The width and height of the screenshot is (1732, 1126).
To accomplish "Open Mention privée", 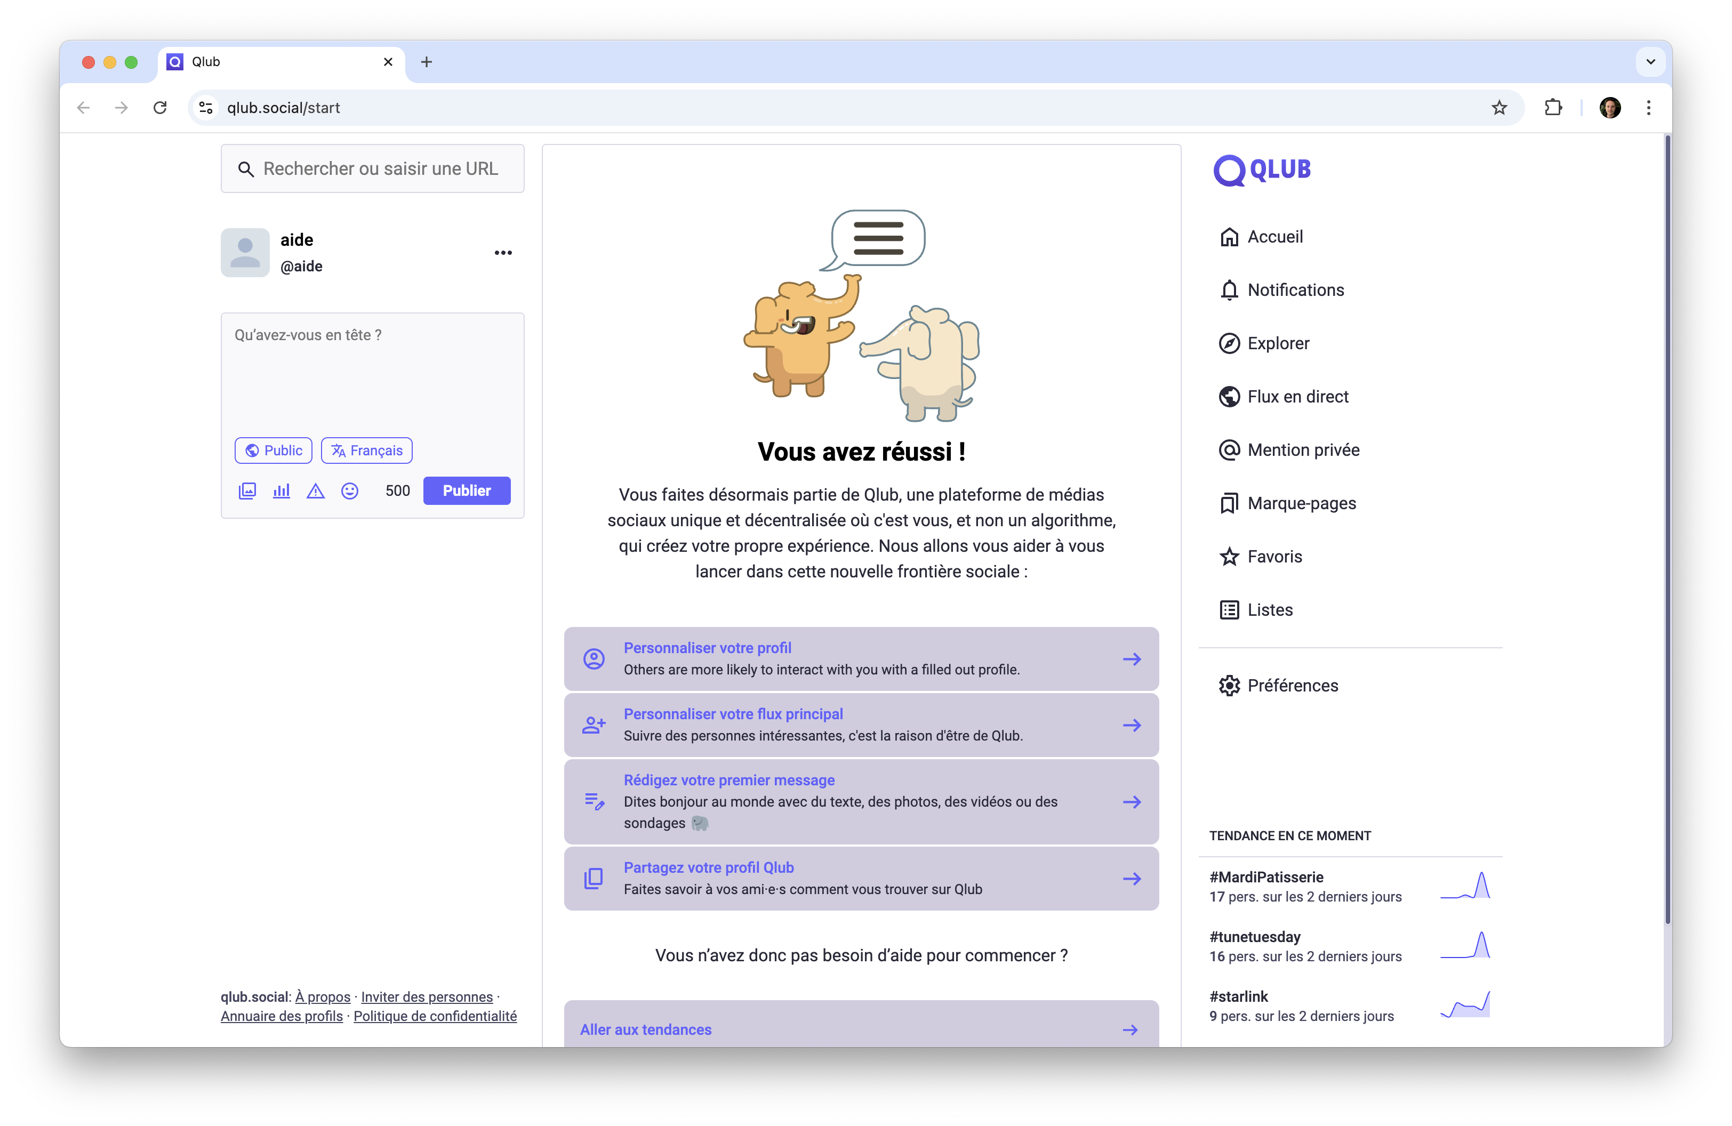I will coord(1289,451).
